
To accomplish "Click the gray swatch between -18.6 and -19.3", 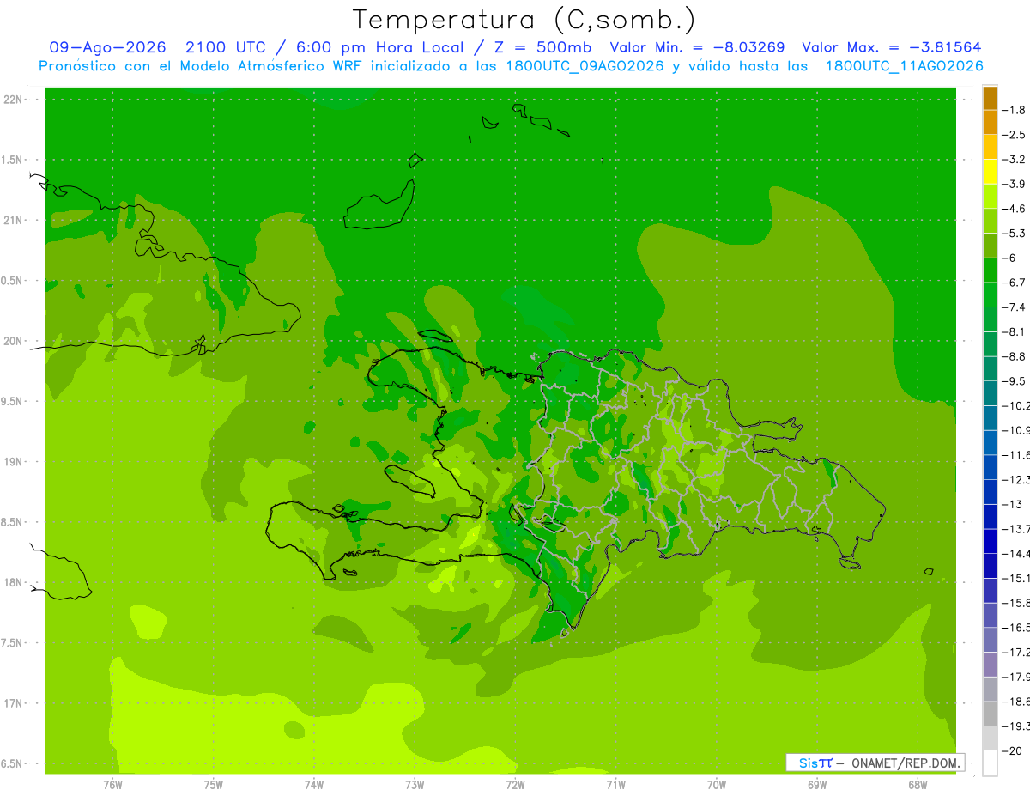I will click(x=990, y=713).
